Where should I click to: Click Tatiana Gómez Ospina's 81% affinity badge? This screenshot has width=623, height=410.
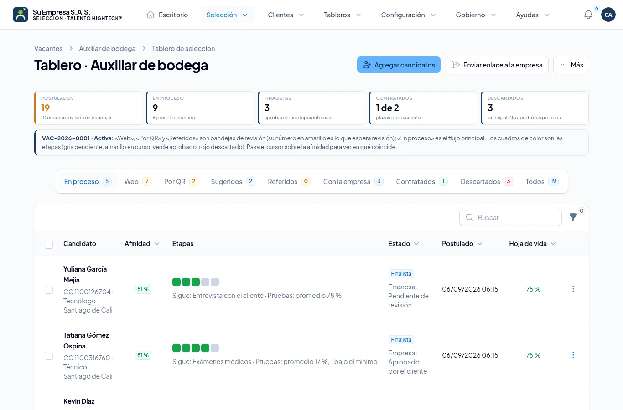143,355
